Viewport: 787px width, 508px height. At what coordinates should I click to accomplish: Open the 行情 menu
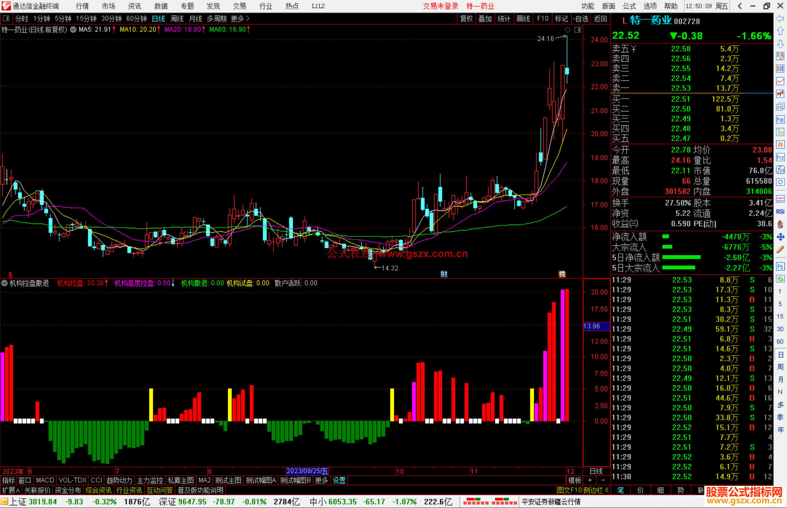tap(82, 6)
